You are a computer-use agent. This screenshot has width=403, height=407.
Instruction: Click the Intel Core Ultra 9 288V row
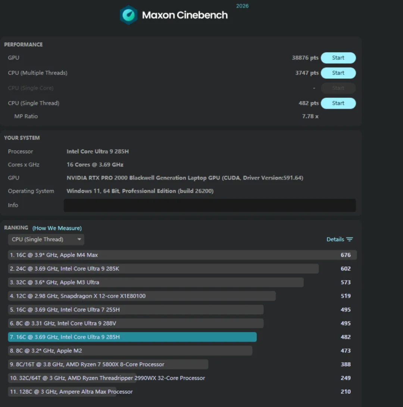135,324
